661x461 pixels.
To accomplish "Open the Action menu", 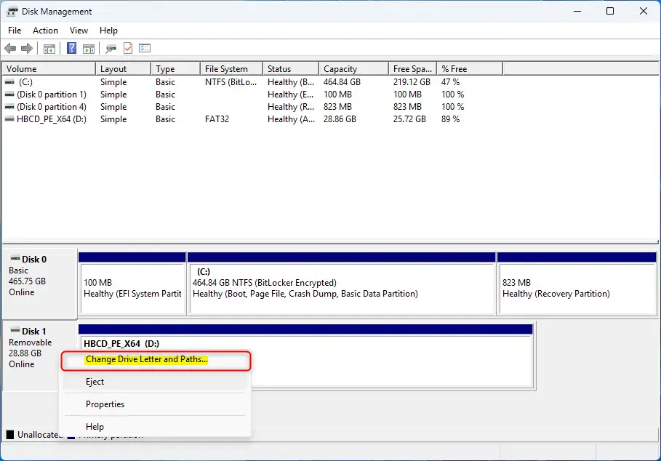I will [x=45, y=31].
